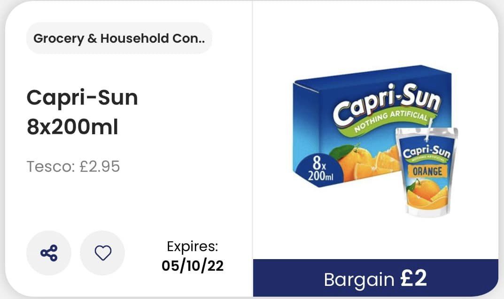Click the share icon button
This screenshot has height=299, width=504.
49,253
